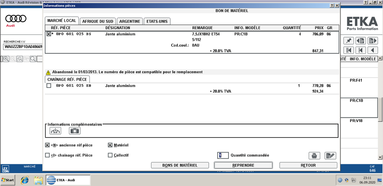The height and width of the screenshot is (186, 383).
Task: Enable the Collectif checkbox
Action: point(110,155)
